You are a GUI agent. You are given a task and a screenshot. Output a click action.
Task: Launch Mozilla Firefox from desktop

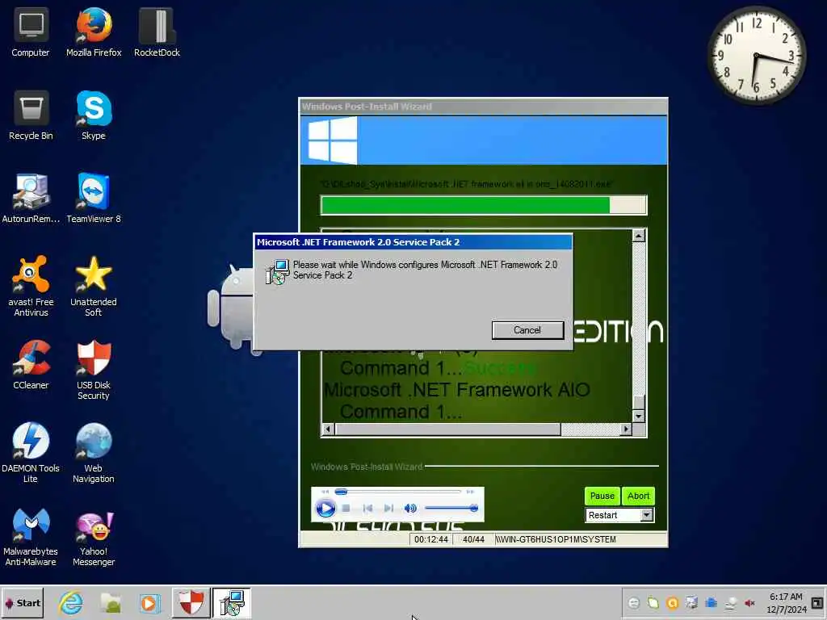click(x=94, y=32)
